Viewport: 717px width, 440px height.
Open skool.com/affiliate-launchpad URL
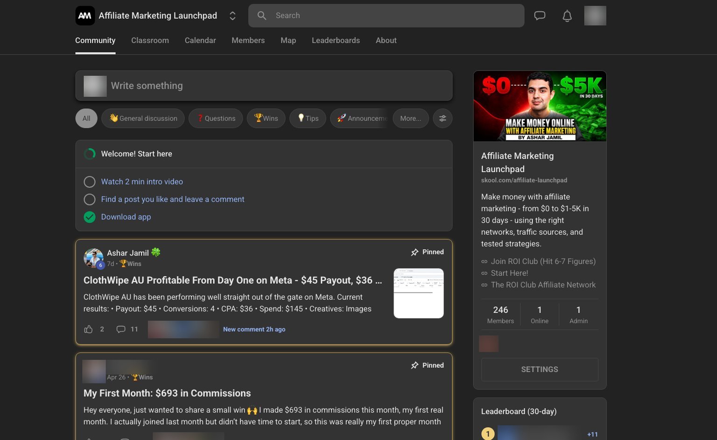coord(524,180)
